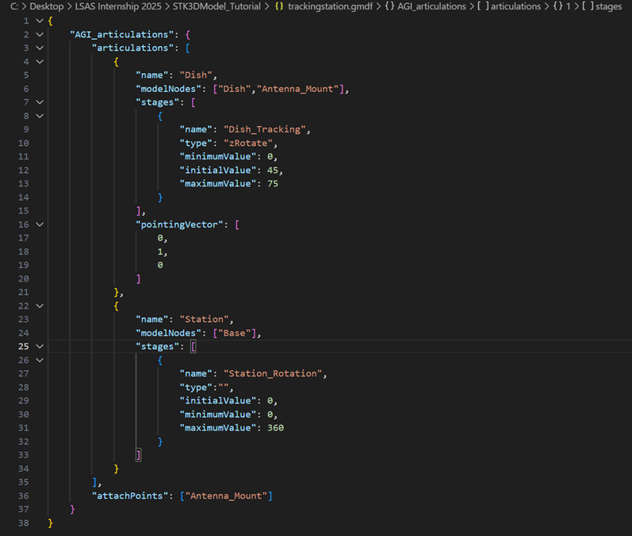Select the stages breadcrumb at the end
632x536 pixels.
point(609,6)
